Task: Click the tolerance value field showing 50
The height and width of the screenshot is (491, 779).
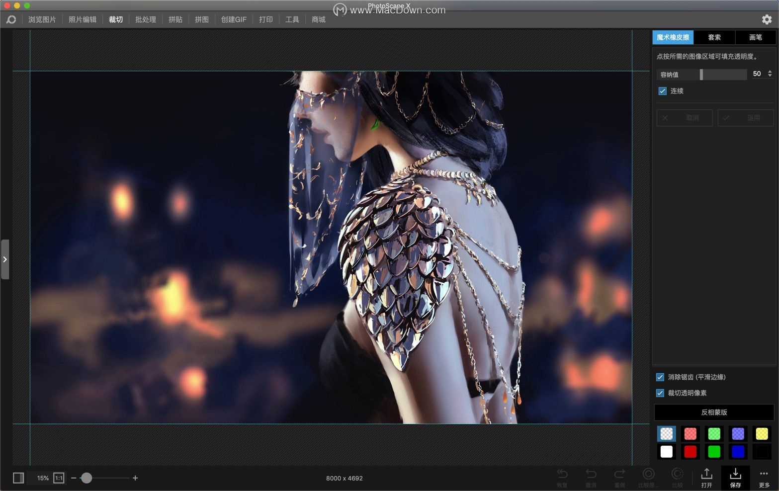Action: [x=757, y=74]
